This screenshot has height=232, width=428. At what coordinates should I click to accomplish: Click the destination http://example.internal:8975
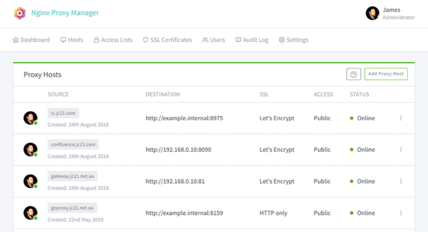[184, 118]
